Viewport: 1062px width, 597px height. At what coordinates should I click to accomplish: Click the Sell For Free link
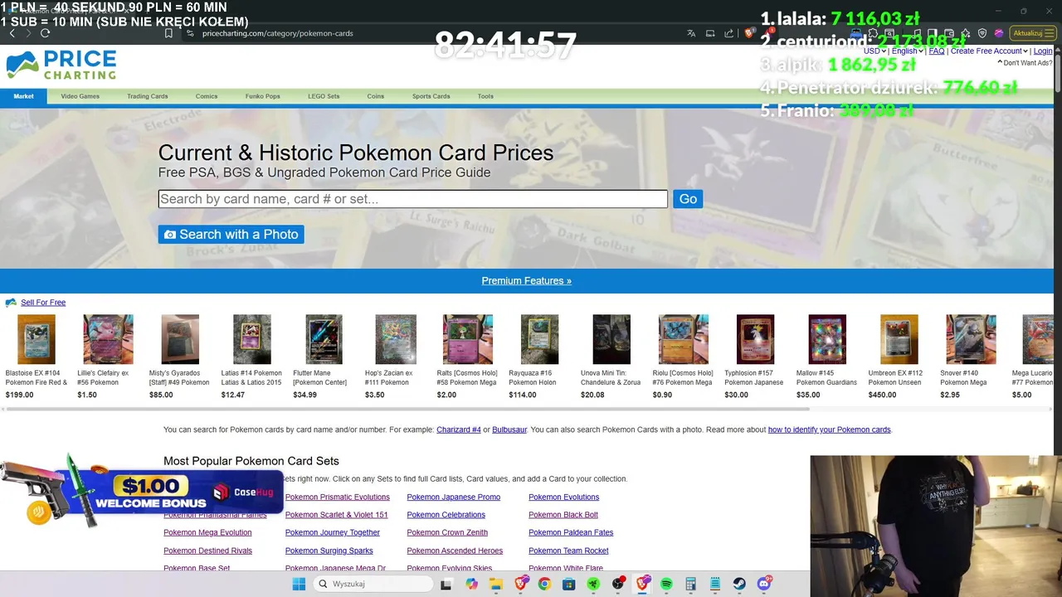point(43,303)
